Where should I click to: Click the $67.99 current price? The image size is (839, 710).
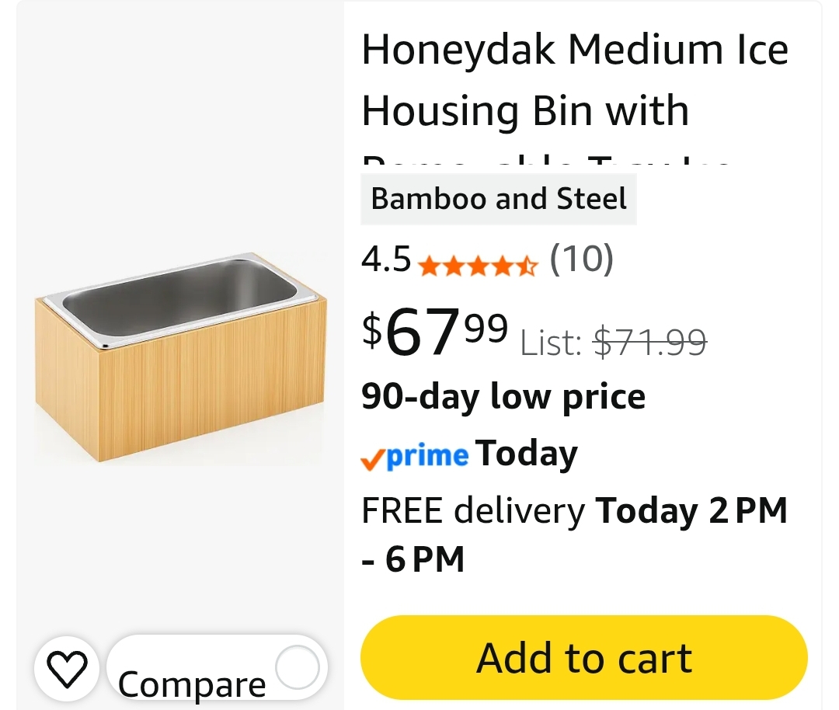click(435, 331)
